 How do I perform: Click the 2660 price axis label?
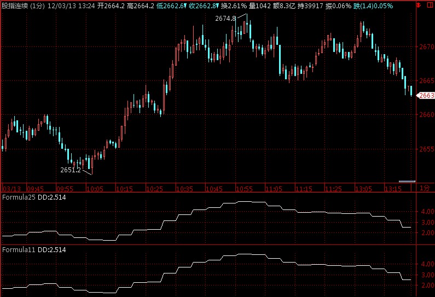(x=427, y=114)
